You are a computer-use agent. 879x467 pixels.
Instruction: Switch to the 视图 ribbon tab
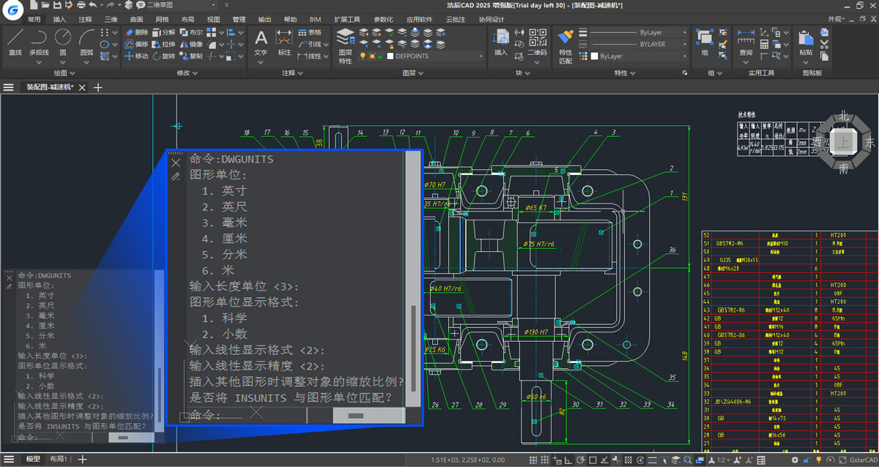213,20
